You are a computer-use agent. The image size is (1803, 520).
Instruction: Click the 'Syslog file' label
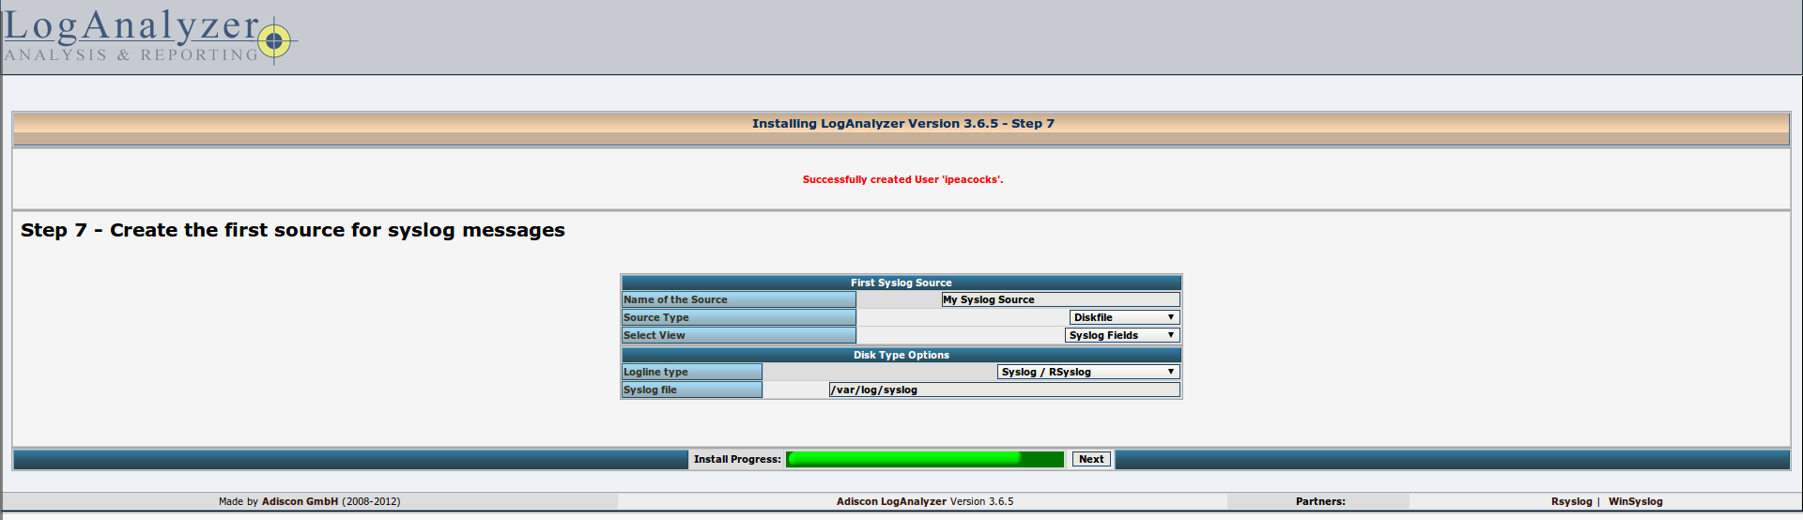650,390
